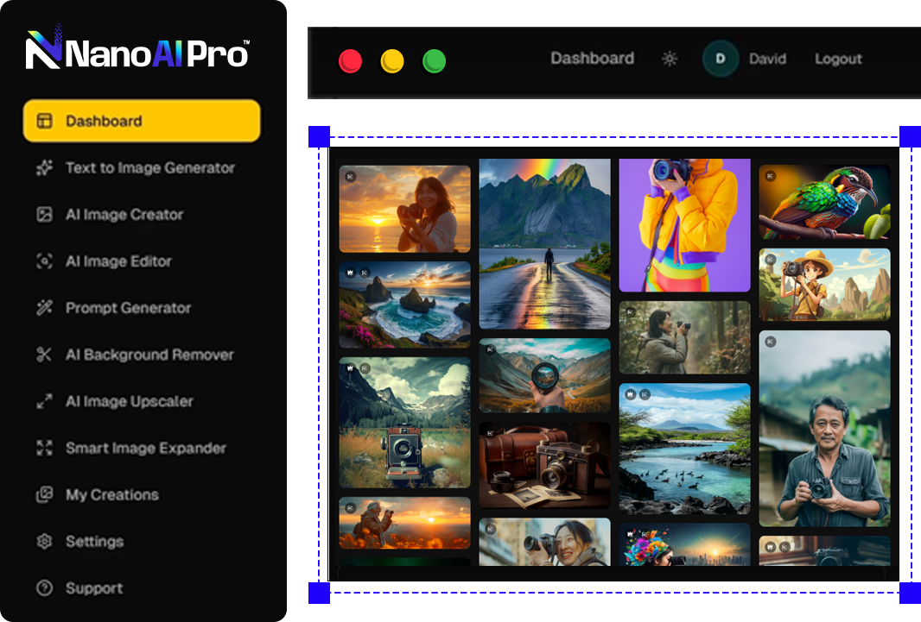Viewport: 921px width, 622px height.
Task: Click the Prompt Generator magic wand icon
Action: [x=44, y=308]
